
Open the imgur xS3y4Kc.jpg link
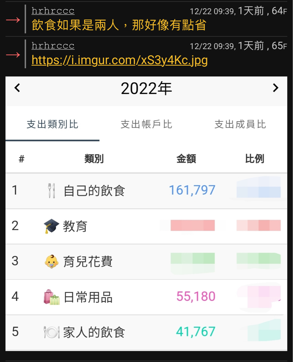pyautogui.click(x=120, y=60)
